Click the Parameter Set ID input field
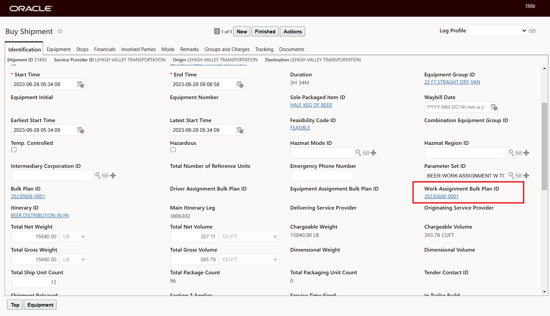This screenshot has width=550, height=316. (466, 176)
